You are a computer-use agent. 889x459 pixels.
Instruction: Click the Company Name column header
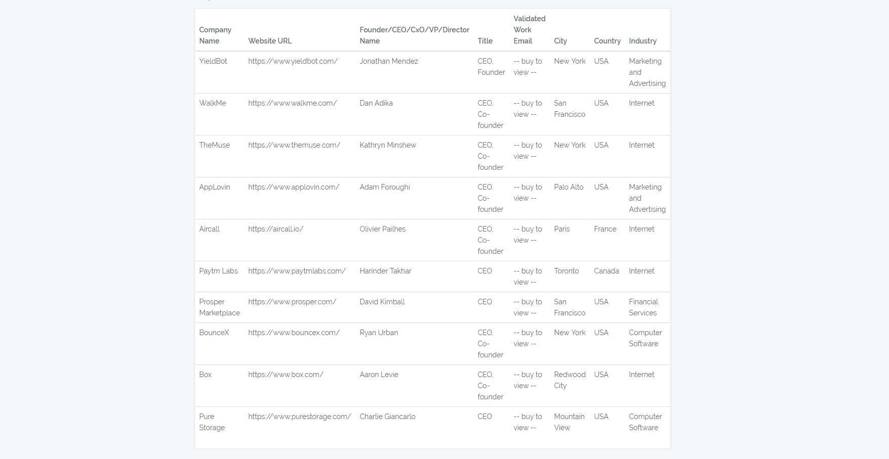[x=215, y=35]
